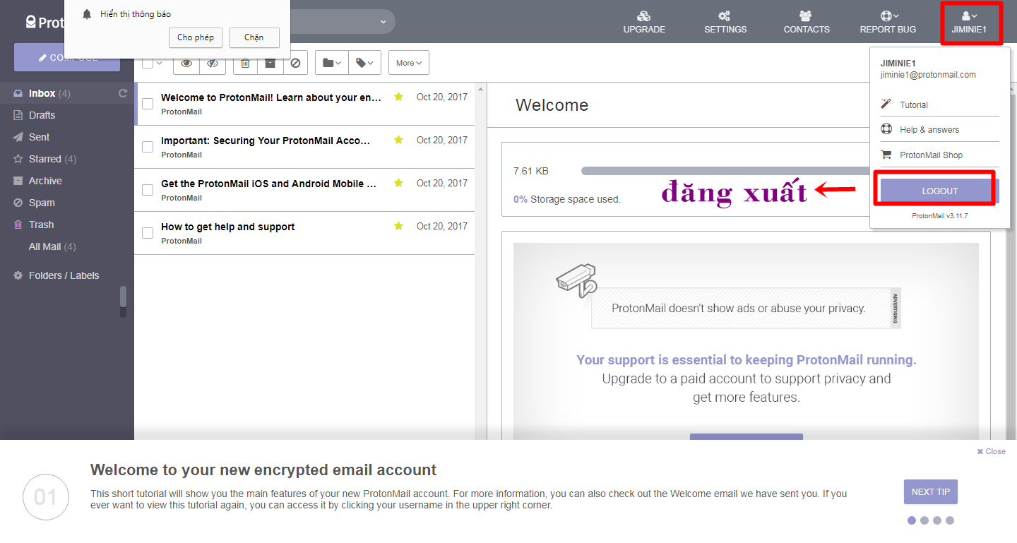Viewport: 1017px width, 543px height.
Task: Refresh the Inbox with the reload icon
Action: 123,93
